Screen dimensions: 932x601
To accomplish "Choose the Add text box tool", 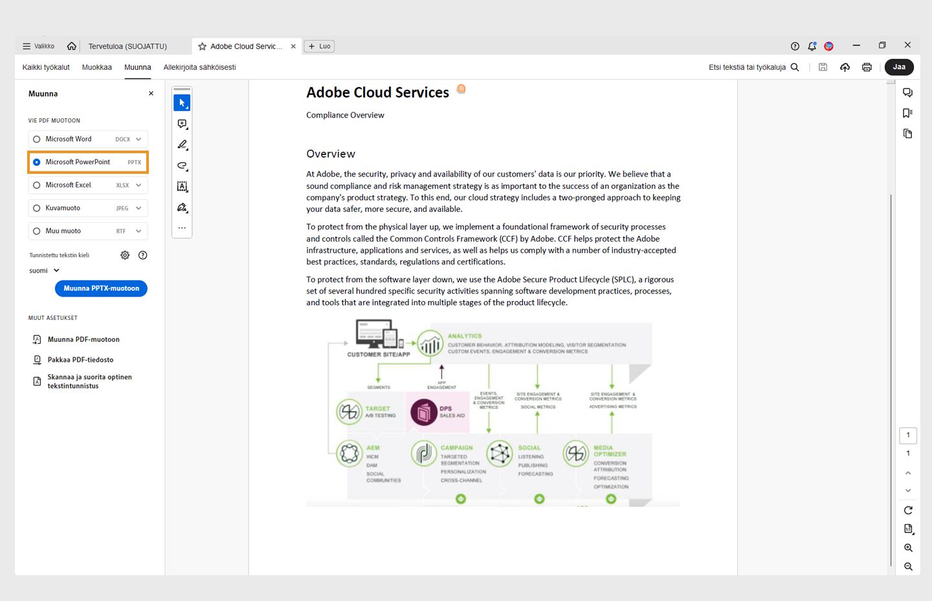I will click(x=182, y=186).
